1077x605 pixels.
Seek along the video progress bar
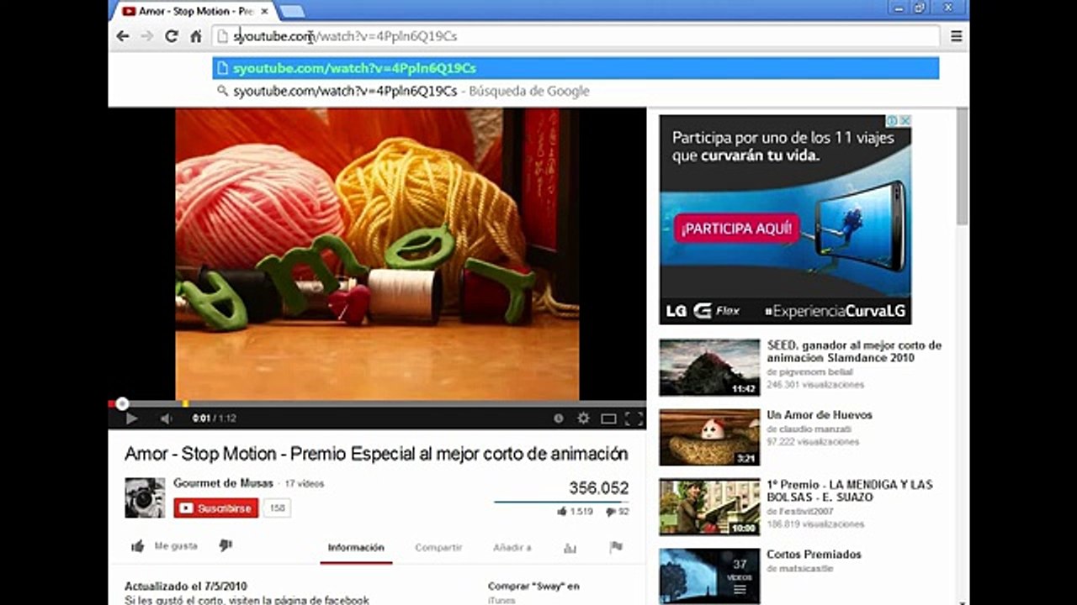pos(377,404)
